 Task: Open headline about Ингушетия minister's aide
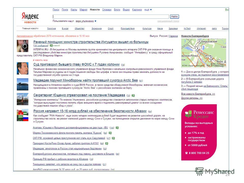pos(91,42)
